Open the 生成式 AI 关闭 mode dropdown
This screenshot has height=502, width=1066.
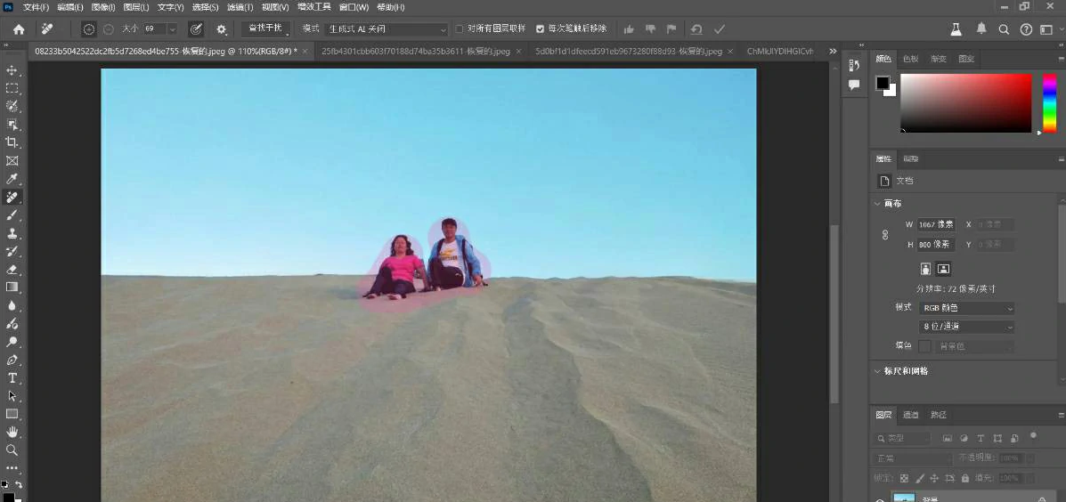387,29
